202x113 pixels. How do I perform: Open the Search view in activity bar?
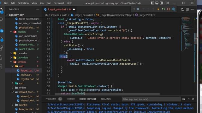[1, 19]
